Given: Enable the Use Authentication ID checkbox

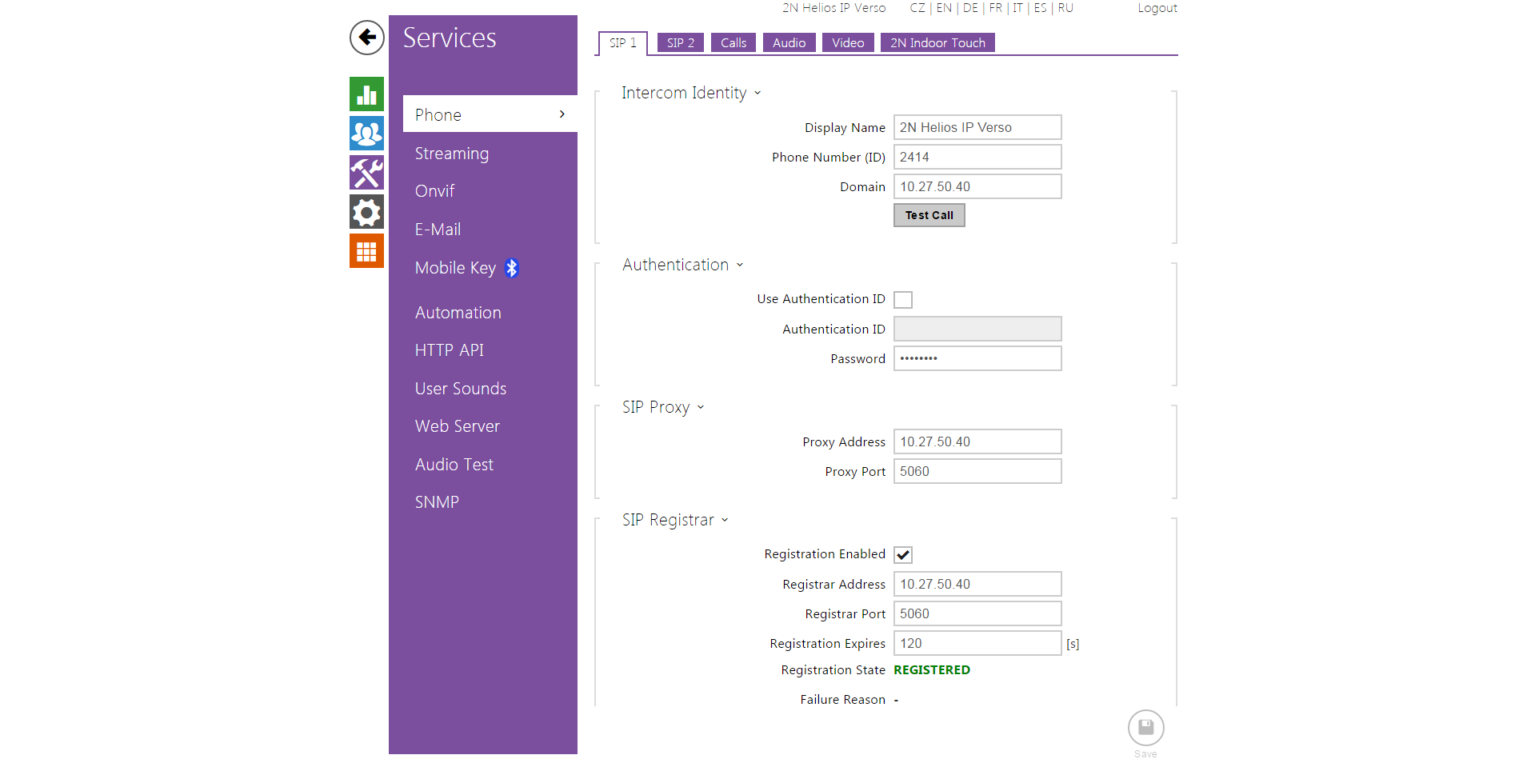Looking at the screenshot, I should coord(903,300).
